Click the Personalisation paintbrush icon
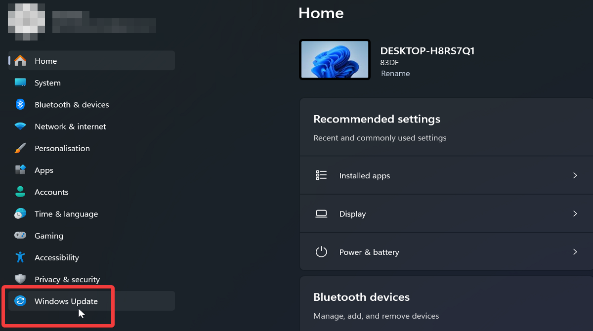This screenshot has width=593, height=331. 20,148
